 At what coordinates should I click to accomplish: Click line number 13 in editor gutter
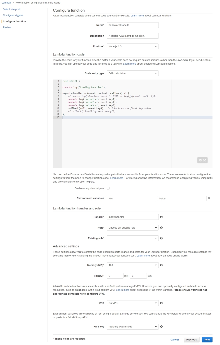(58, 117)
